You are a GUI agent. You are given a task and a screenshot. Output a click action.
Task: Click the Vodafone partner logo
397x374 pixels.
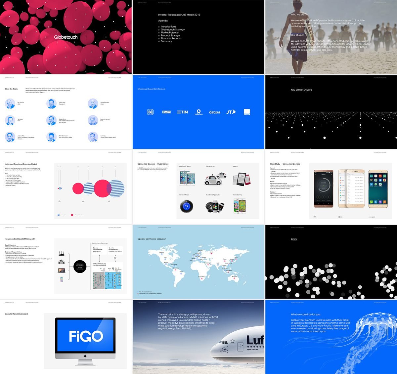point(198,112)
